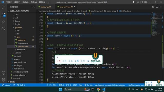Image resolution: width=164 pixels, height=92 pixels.
Task: Toggle primary sidebar layout icon
Action: (x=134, y=2)
